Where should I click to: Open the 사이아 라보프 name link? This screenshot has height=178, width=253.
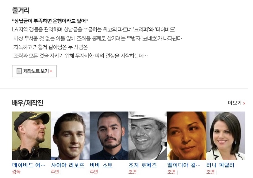pos(68,165)
